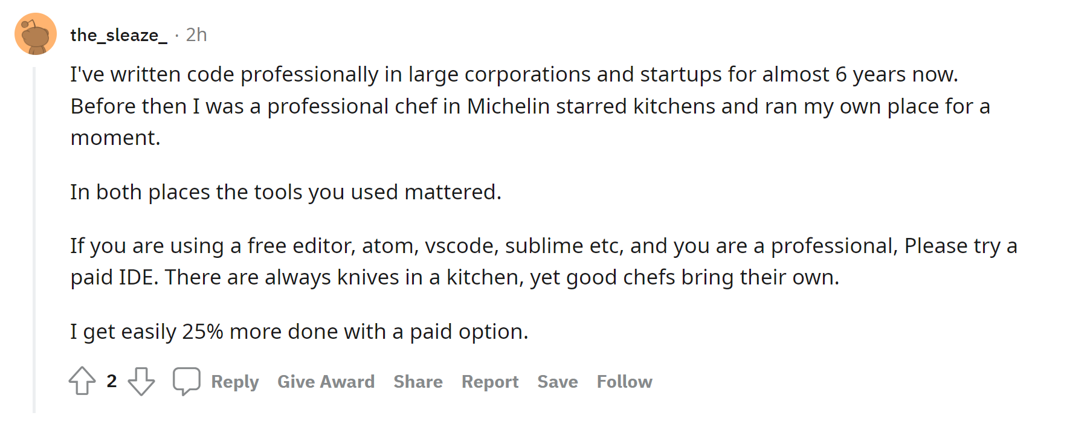Reply to this comment
The height and width of the screenshot is (427, 1067).
point(235,382)
